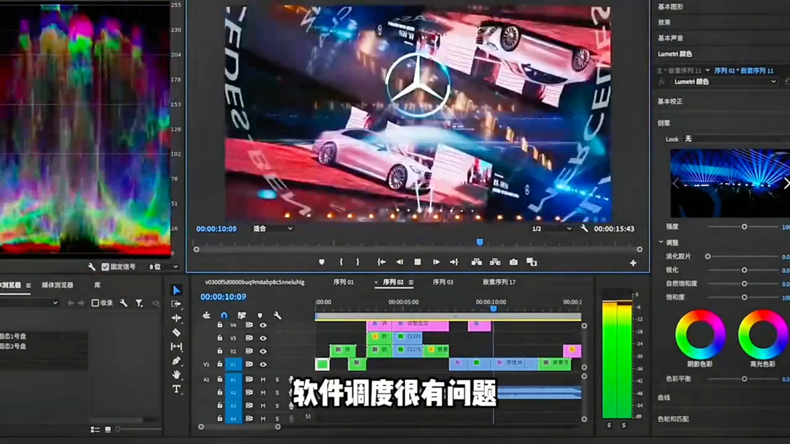This screenshot has height=444, width=790.
Task: Step forward one frame
Action: pyautogui.click(x=436, y=262)
